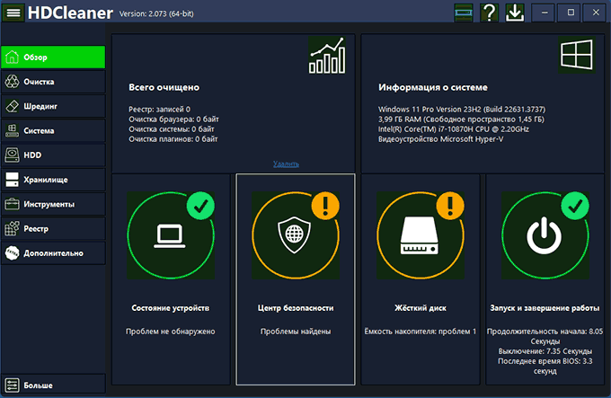Click orange warning badge on hard disk
The image size is (611, 398).
(x=450, y=206)
